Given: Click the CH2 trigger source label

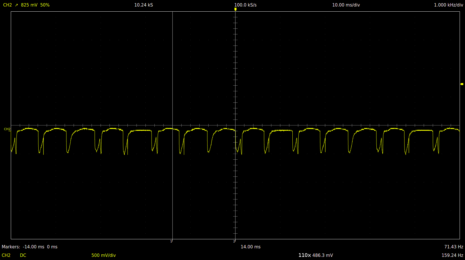Looking at the screenshot, I should click(7, 5).
